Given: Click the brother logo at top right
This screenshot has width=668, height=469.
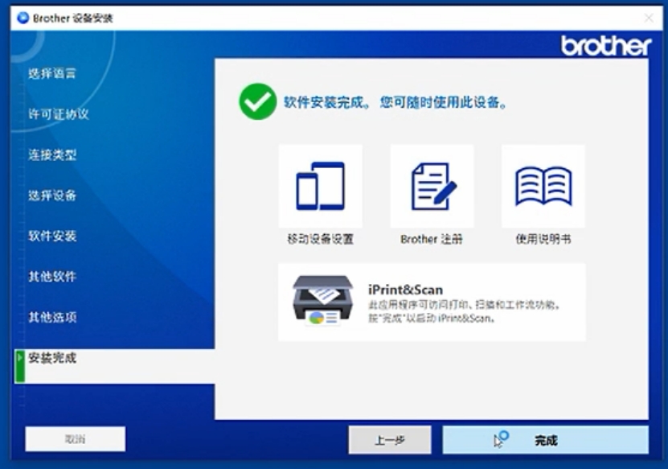Looking at the screenshot, I should point(605,46).
